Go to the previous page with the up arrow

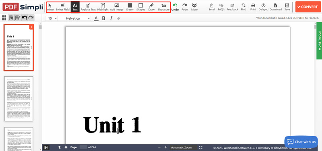point(59,147)
